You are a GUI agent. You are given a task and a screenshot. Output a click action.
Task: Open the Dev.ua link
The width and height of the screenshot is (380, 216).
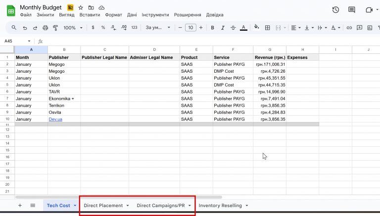(x=55, y=119)
